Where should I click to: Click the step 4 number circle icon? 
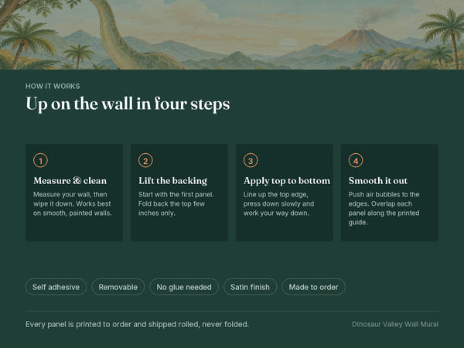point(356,160)
